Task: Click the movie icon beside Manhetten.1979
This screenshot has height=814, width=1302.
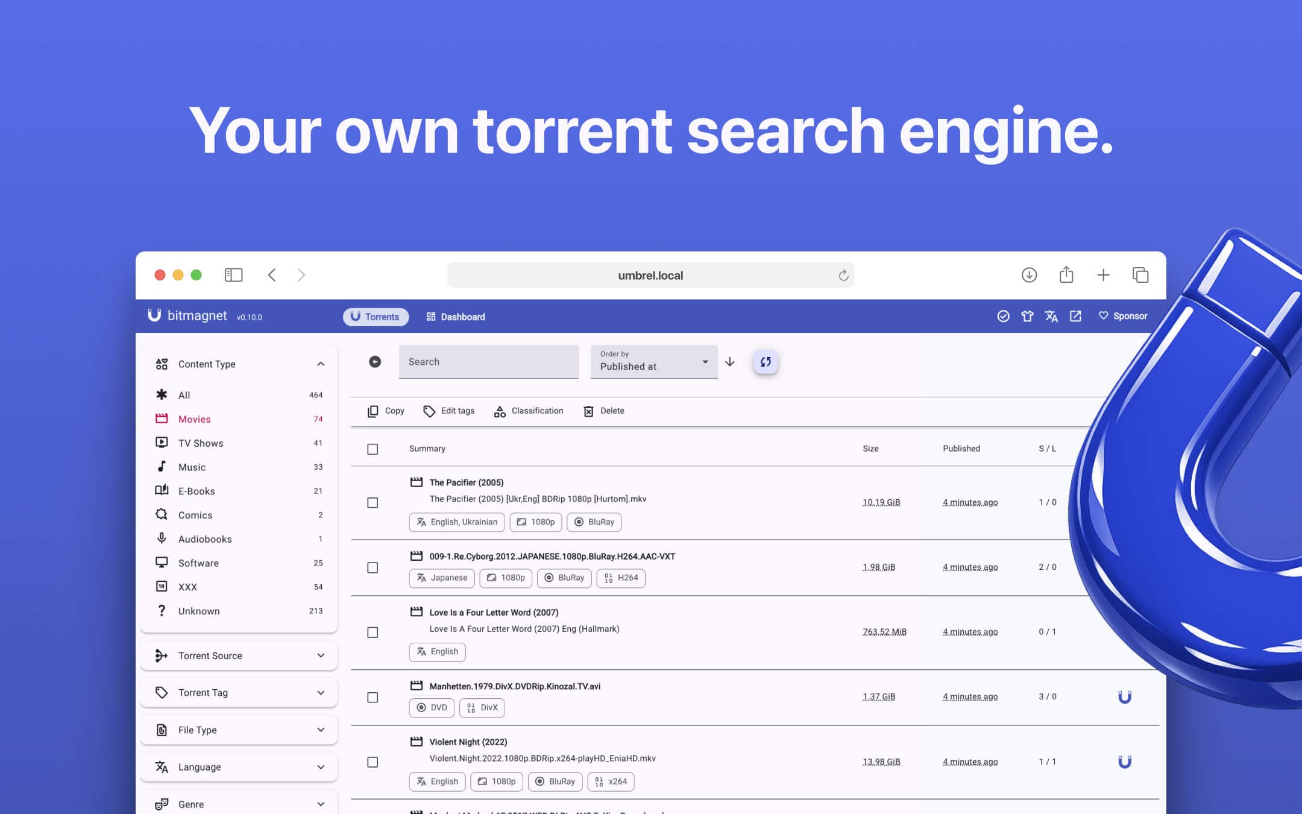Action: click(x=416, y=686)
